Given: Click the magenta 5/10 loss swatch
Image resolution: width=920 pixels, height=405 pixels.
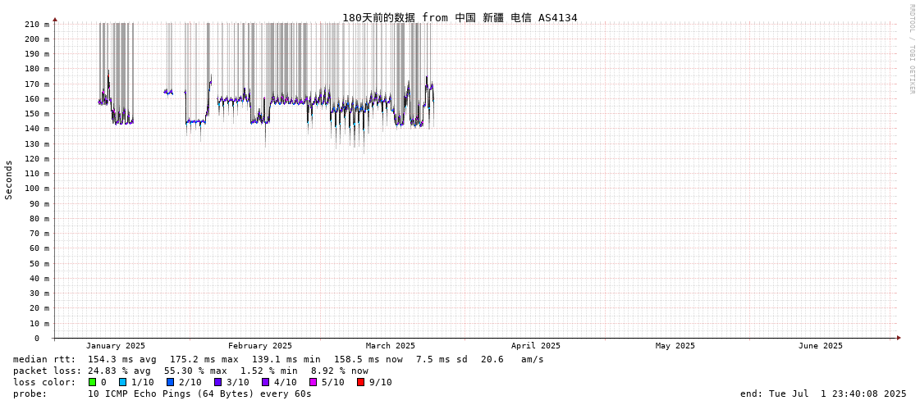Looking at the screenshot, I should click(313, 382).
